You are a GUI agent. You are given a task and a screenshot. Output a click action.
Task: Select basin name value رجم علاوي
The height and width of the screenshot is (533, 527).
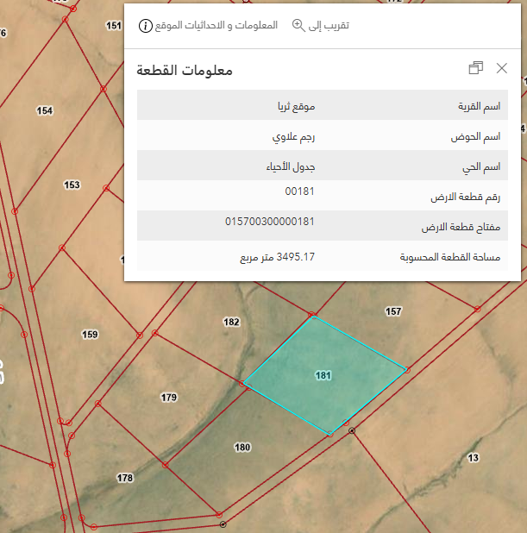tap(293, 137)
